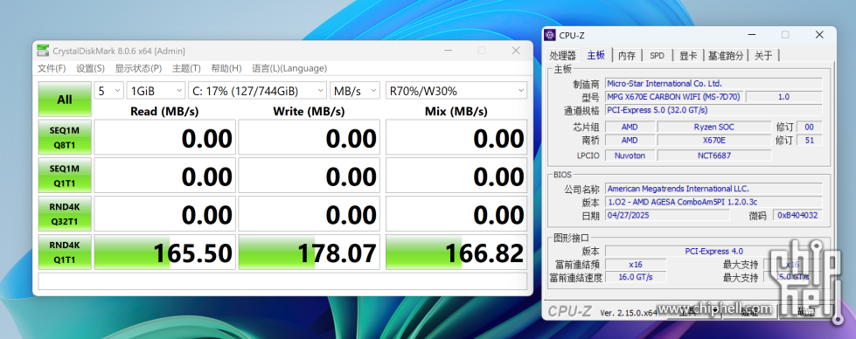856x339 pixels.
Task: Open the 语言(L)(Language) menu
Action: [x=289, y=68]
